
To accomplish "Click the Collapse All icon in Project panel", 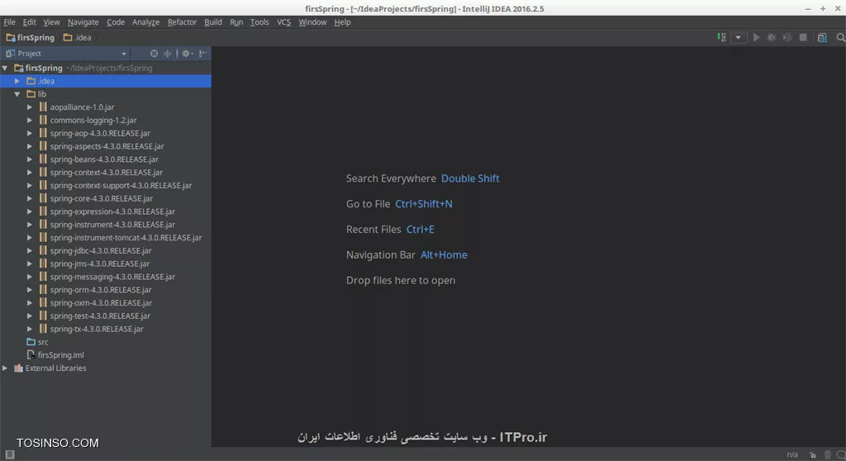I will [x=168, y=54].
